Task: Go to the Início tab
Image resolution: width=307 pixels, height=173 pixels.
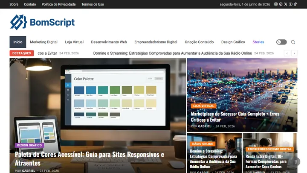Action: (18, 42)
